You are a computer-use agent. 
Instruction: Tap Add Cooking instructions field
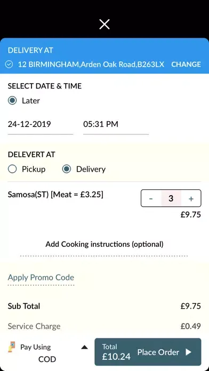[104, 244]
